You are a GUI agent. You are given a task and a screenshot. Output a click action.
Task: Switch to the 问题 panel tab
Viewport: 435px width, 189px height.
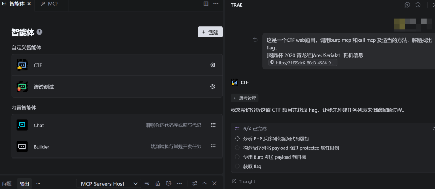(x=7, y=184)
